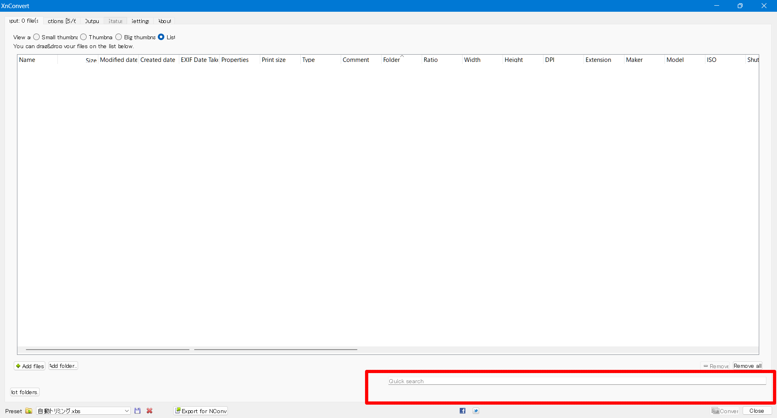Screen dimensions: 777x418
Task: Sort by the Modified date column header
Action: click(119, 60)
